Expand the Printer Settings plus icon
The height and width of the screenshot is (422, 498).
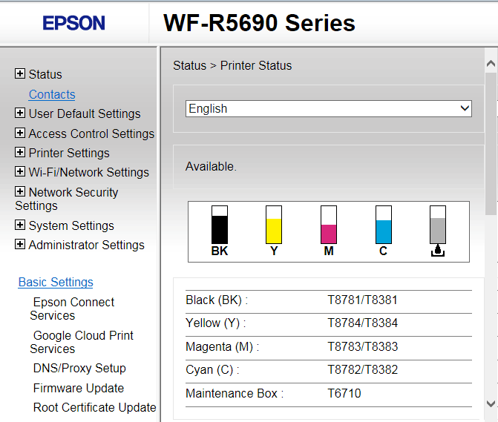coord(20,153)
